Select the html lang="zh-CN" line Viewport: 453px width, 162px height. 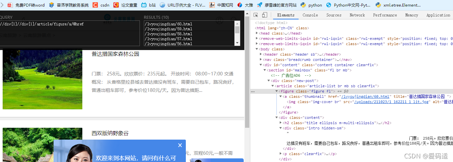pyautogui.click(x=282, y=28)
